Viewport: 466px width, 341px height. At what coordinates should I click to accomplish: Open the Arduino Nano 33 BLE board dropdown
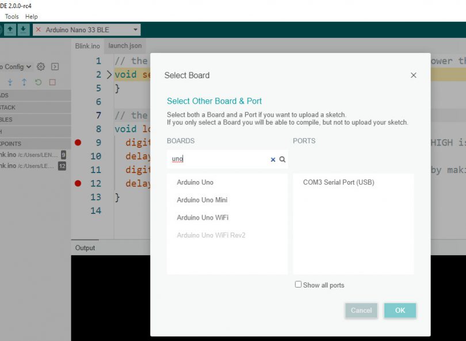pyautogui.click(x=87, y=29)
